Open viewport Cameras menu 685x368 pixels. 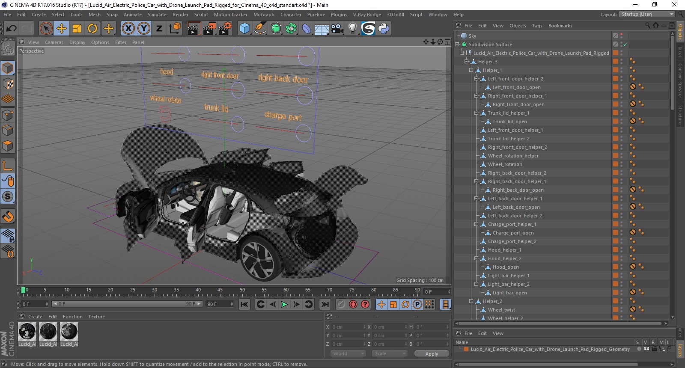click(54, 42)
